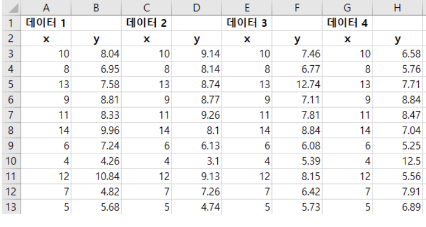Select cell with value 4.74
426x227 pixels.
pos(197,207)
